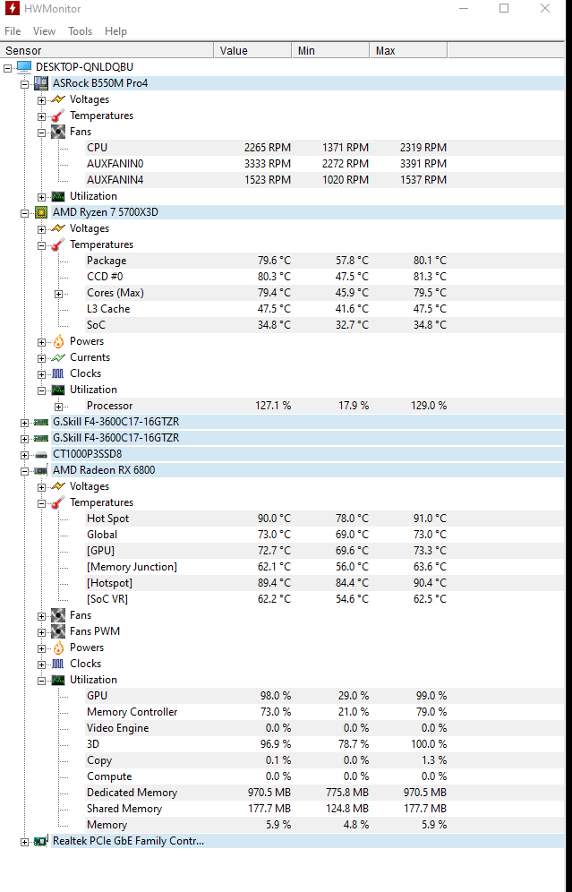The height and width of the screenshot is (892, 572).
Task: Select the Memory Controller utilization row
Action: coord(266,712)
